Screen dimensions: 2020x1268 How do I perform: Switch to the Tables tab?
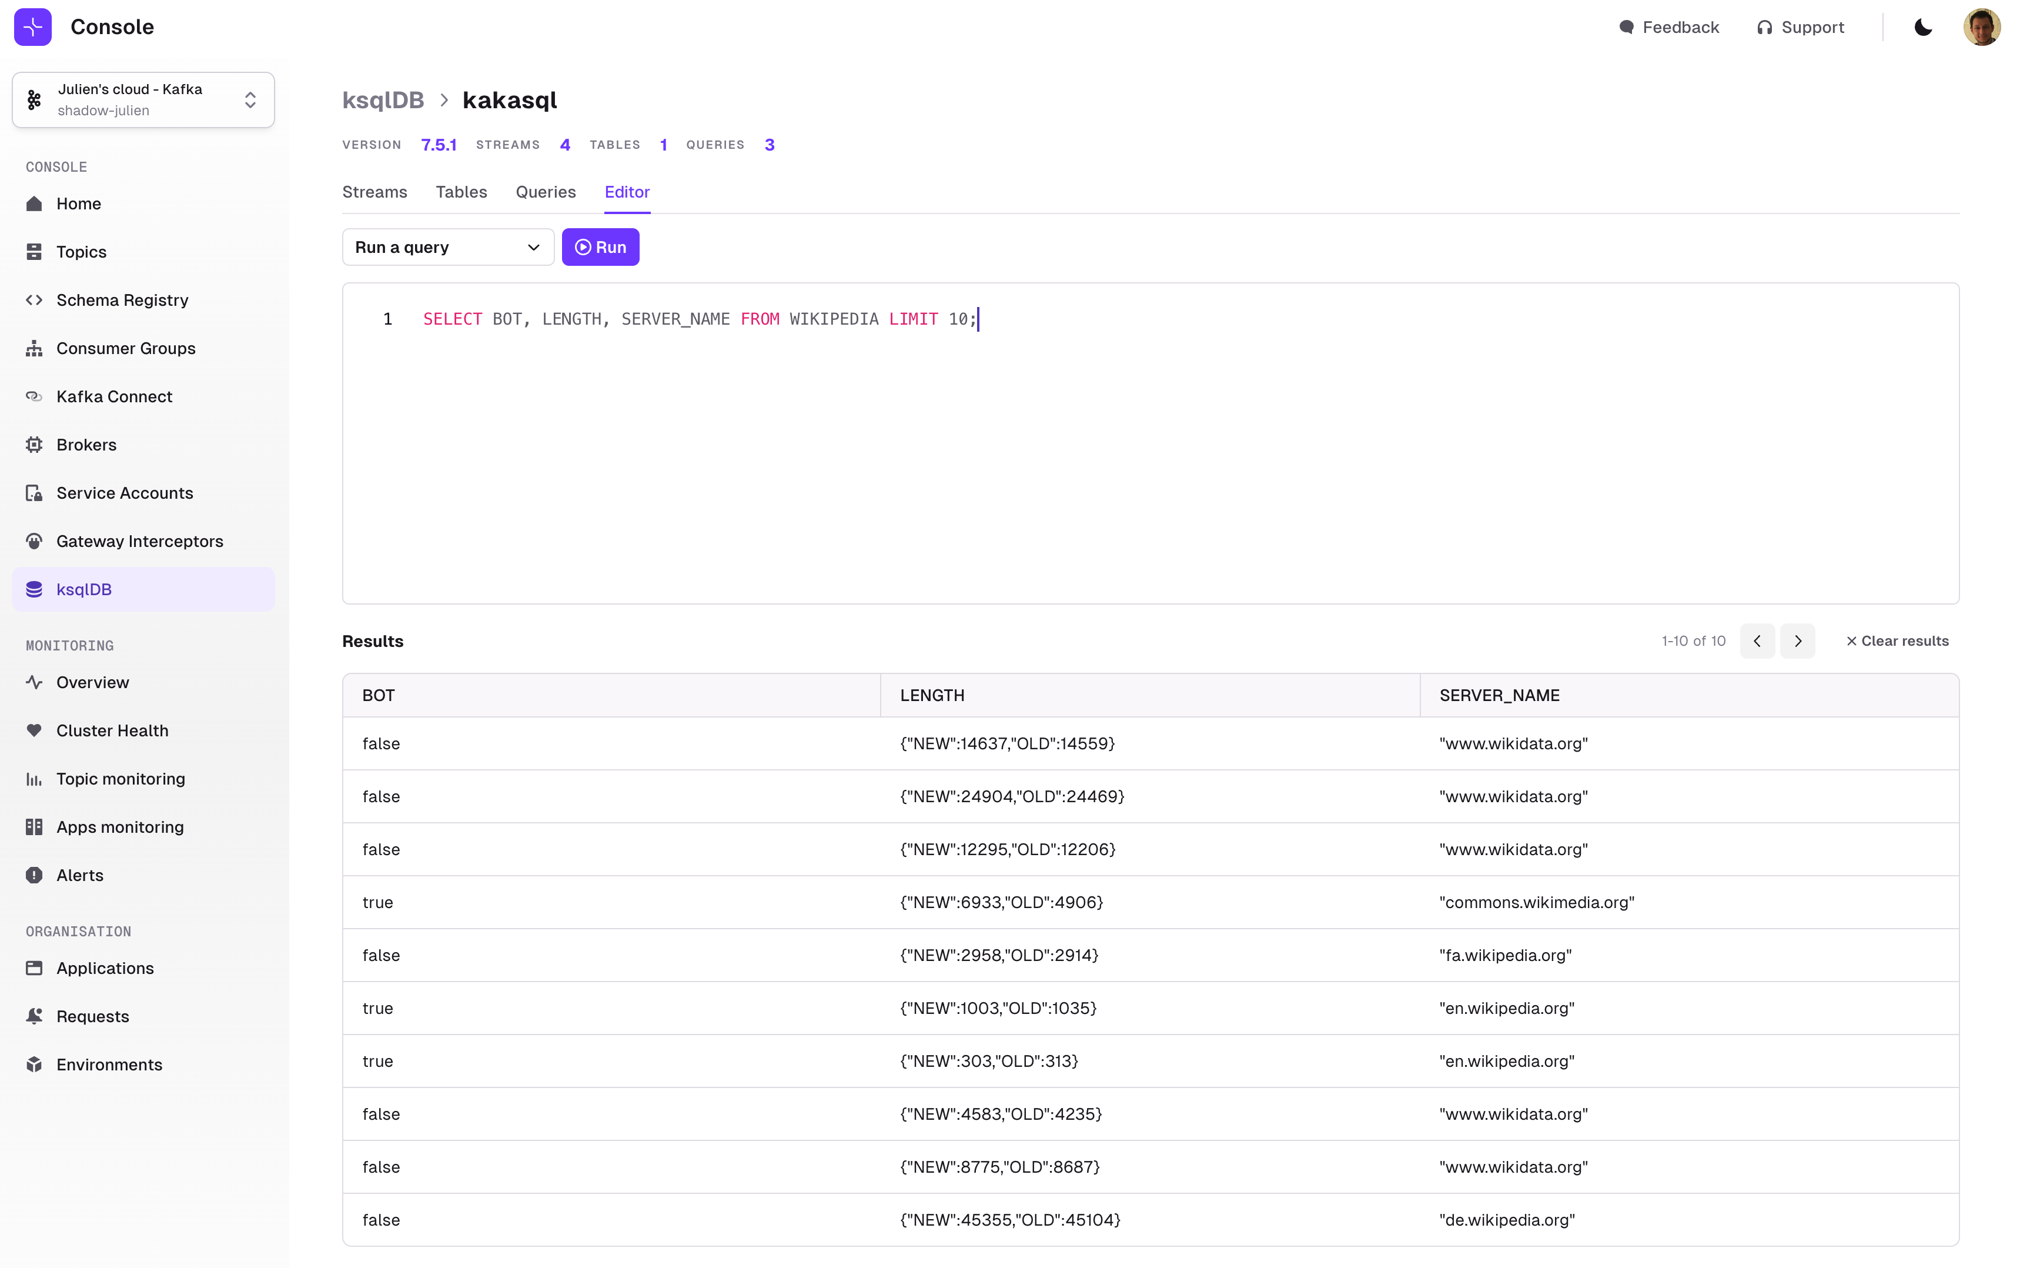click(x=461, y=192)
